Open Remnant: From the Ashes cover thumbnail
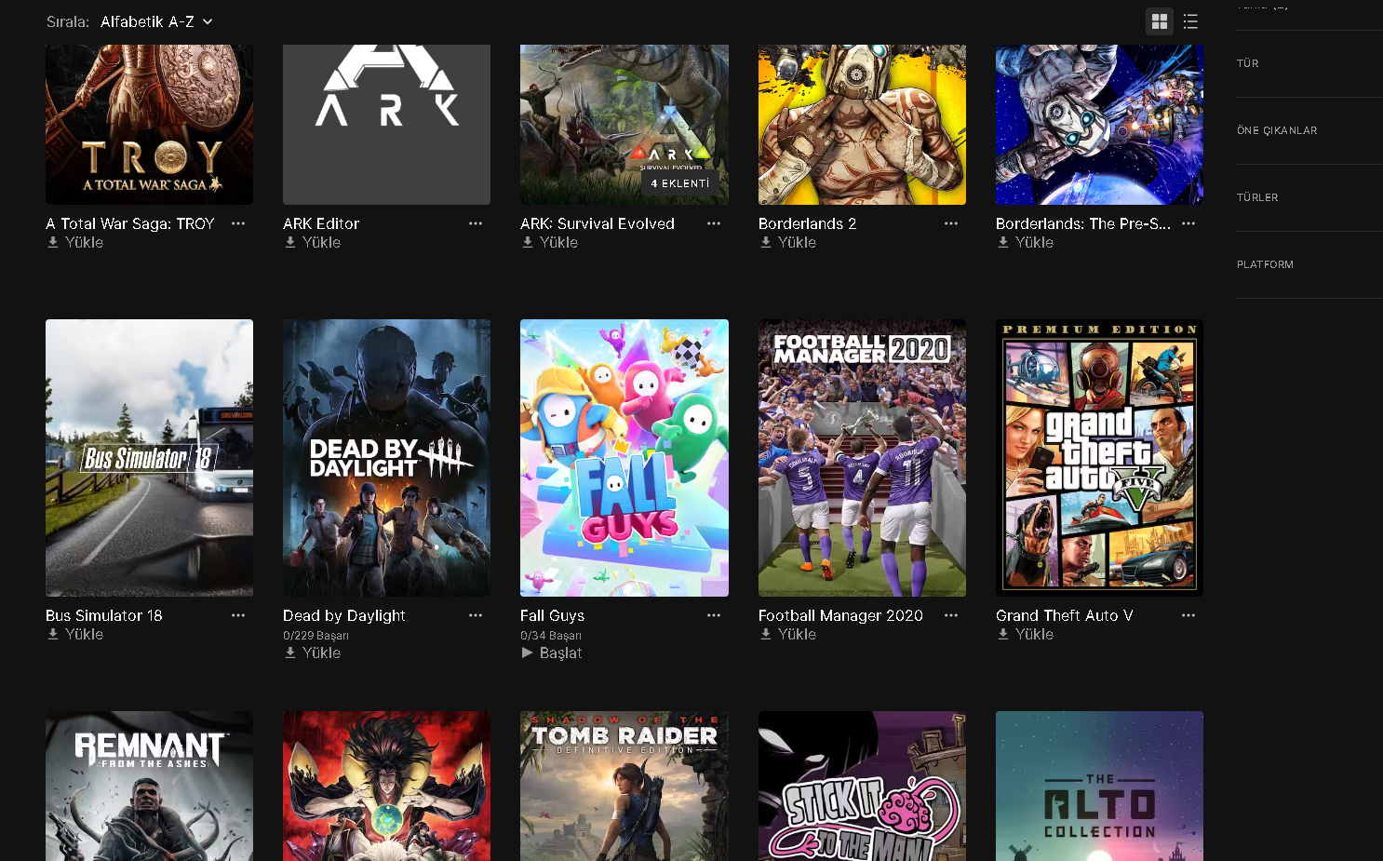 pyautogui.click(x=149, y=787)
